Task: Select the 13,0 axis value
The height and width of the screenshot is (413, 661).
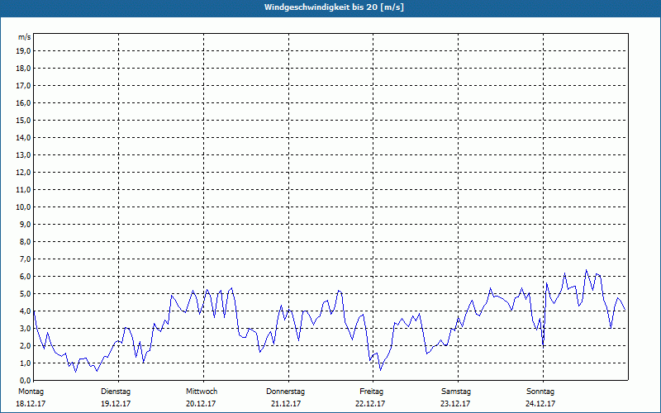Action: pyautogui.click(x=23, y=155)
